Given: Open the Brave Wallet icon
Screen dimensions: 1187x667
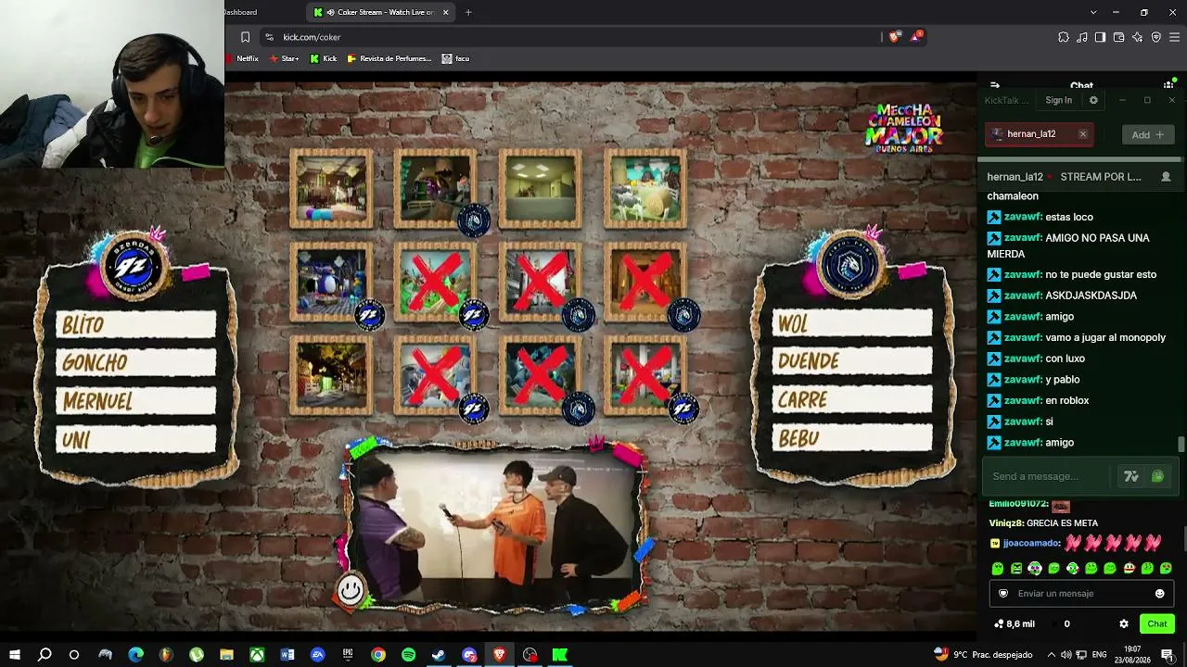Looking at the screenshot, I should 1119,37.
